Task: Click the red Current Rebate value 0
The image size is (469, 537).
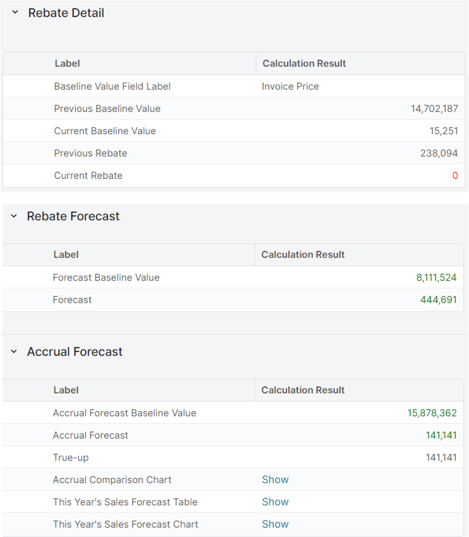Action: pos(455,176)
